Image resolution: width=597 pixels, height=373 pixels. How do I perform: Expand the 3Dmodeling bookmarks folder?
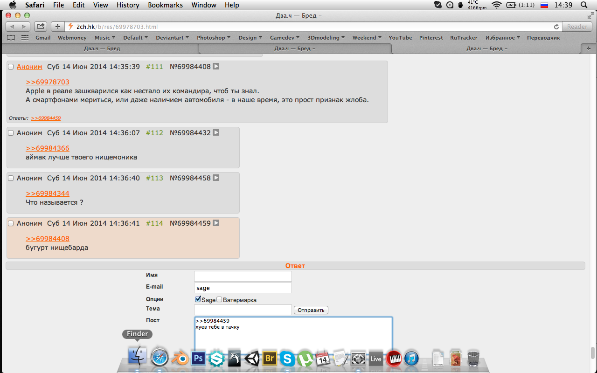[x=326, y=38]
